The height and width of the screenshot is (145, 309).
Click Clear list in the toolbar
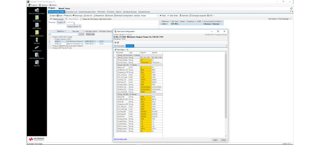(x=88, y=16)
